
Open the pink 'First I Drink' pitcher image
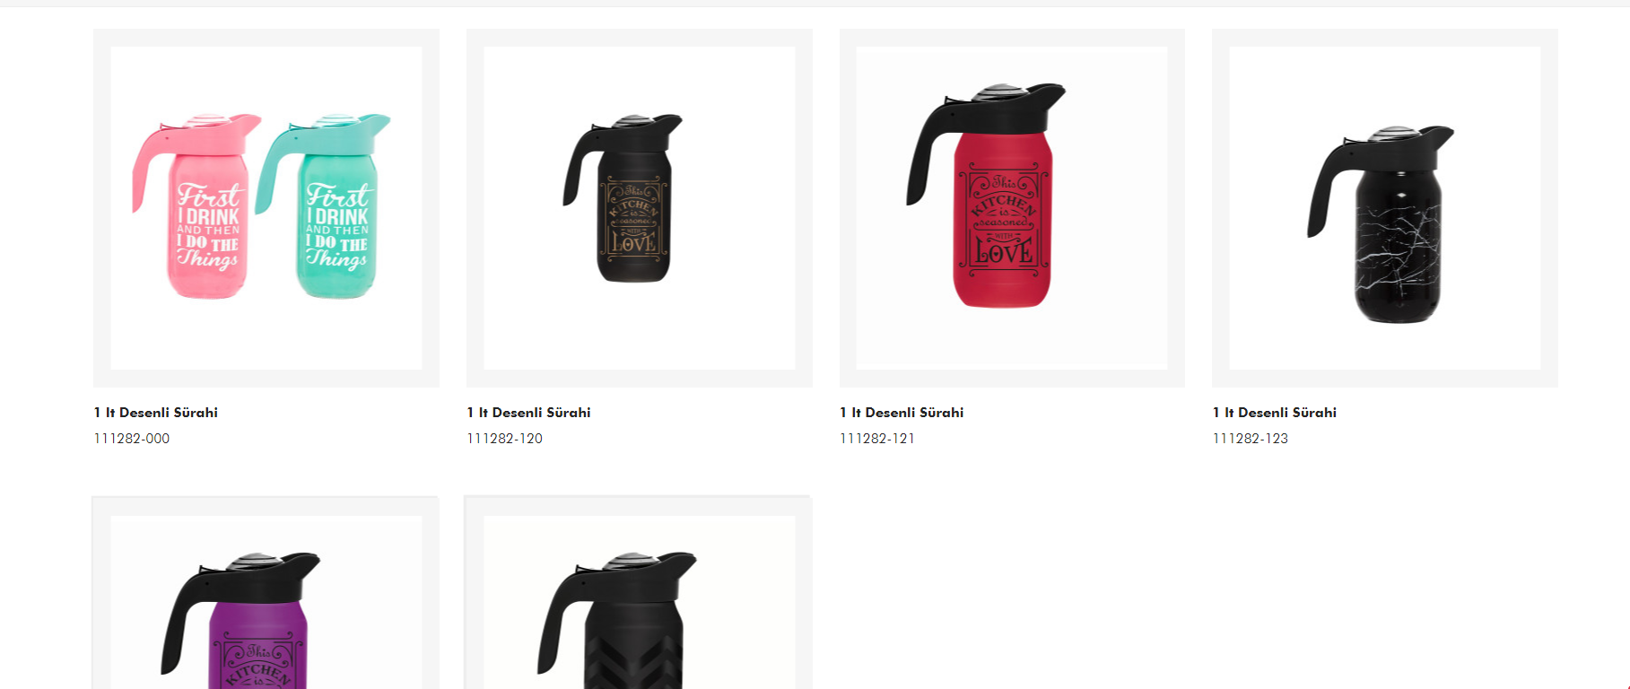(197, 207)
